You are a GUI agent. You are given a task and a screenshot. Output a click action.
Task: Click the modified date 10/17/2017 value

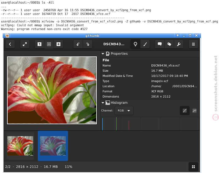click(169, 76)
